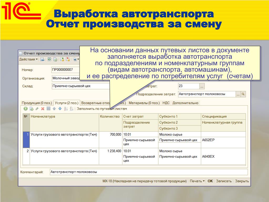269x202 pixels.
Task: Move the row down with the blue arrow
Action: 60,109
